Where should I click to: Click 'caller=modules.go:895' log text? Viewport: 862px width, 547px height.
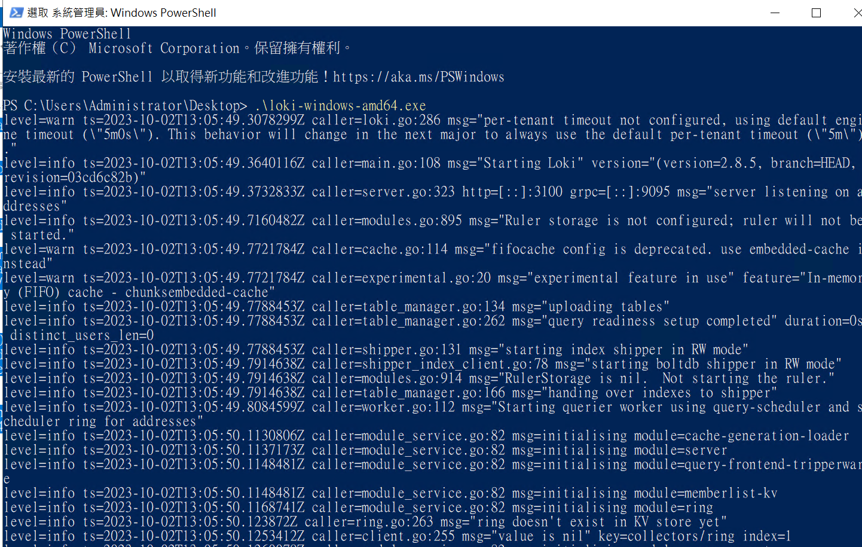(x=387, y=221)
